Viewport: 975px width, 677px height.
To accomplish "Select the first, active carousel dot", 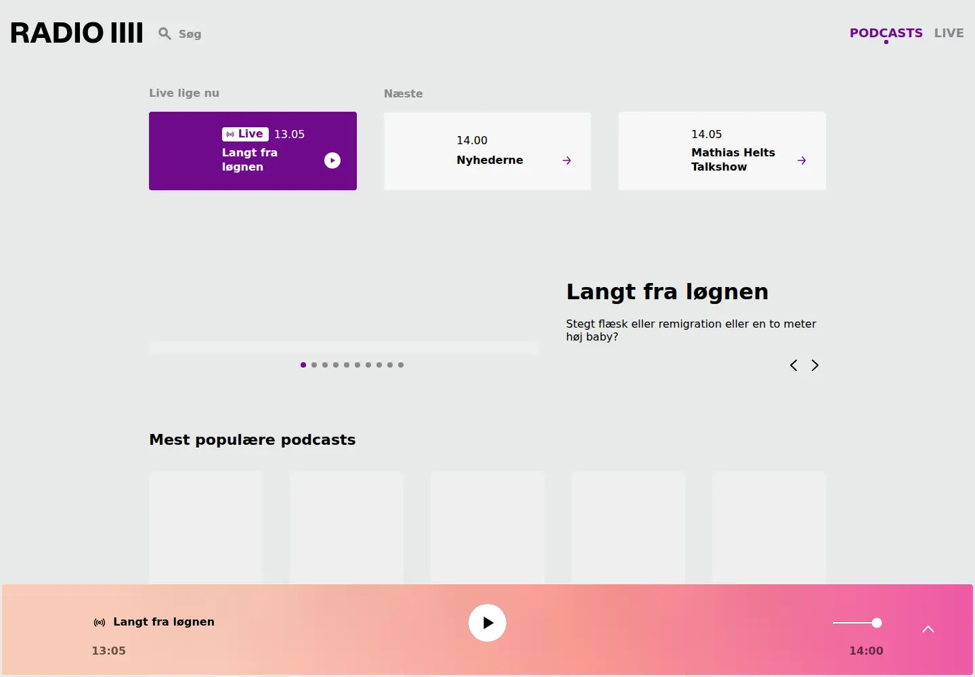I will [x=303, y=365].
